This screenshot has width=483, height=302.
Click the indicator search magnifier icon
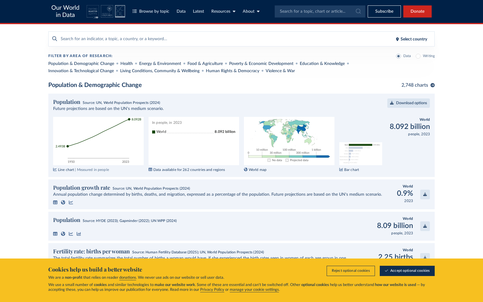pyautogui.click(x=55, y=39)
